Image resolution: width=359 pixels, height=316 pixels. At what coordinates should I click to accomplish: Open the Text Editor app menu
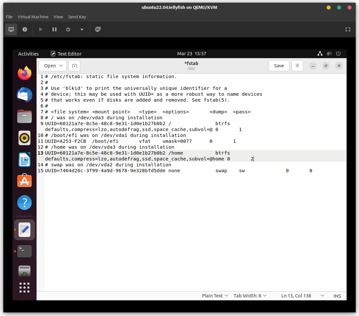tap(66, 54)
